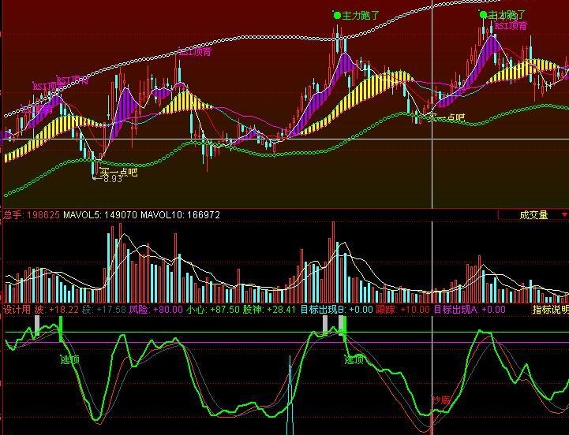Select the 段: +17.58 reading
The height and width of the screenshot is (435, 569).
[104, 310]
